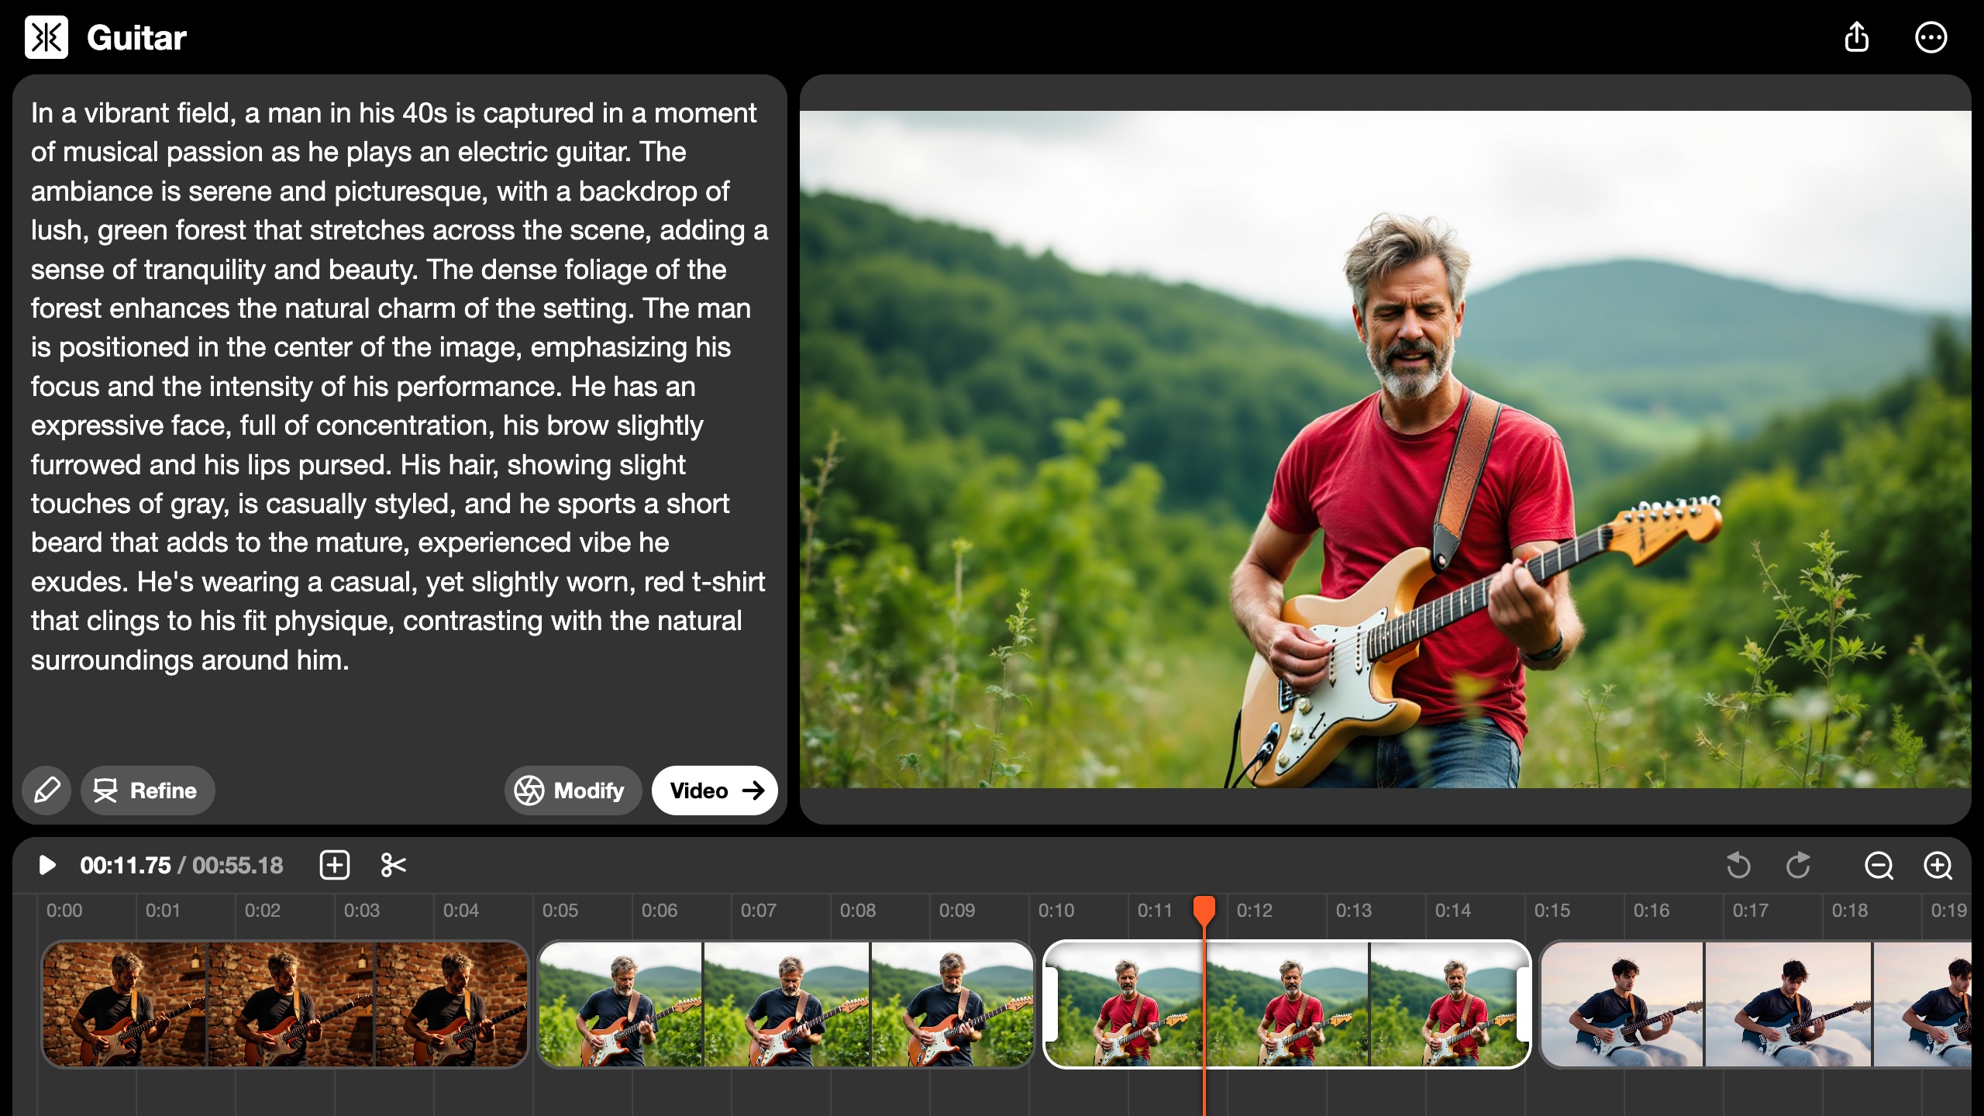Select the navy shirt field clip
Viewport: 1984px width, 1116px height.
[x=786, y=1004]
